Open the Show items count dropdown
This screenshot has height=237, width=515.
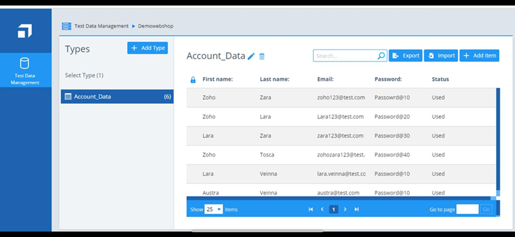coord(213,209)
